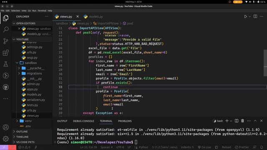Open terminal panel more actions ellipsis
The image size is (267, 150).
click(x=249, y=121)
